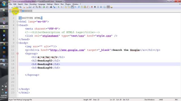Click the Redo toolbar icon
The image size is (181, 101).
click(47, 7)
